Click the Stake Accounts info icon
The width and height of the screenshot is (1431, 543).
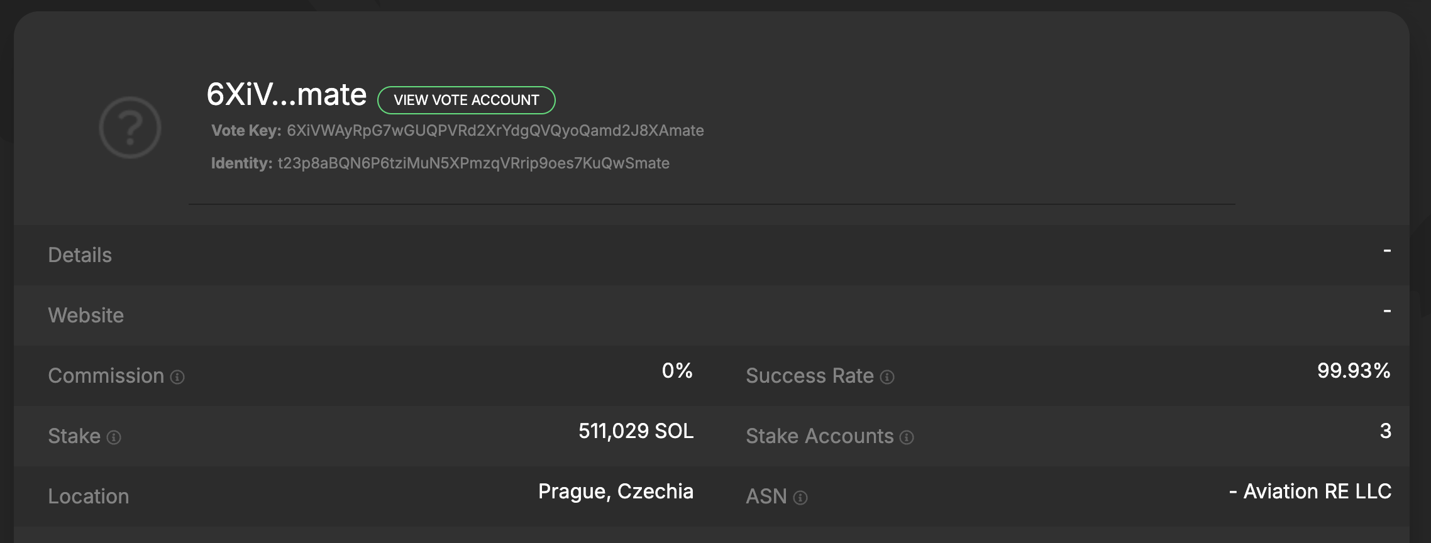[x=907, y=437]
